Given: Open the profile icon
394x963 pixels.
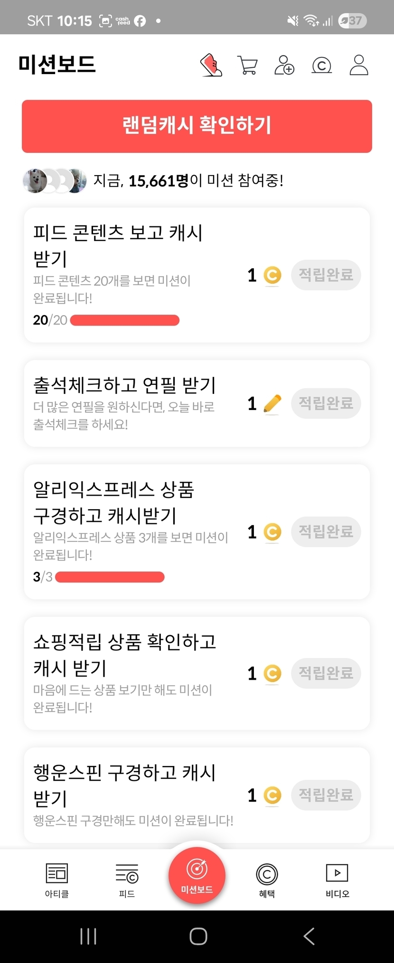Looking at the screenshot, I should (359, 65).
